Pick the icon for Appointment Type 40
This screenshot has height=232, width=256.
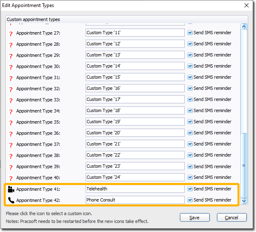(x=11, y=178)
